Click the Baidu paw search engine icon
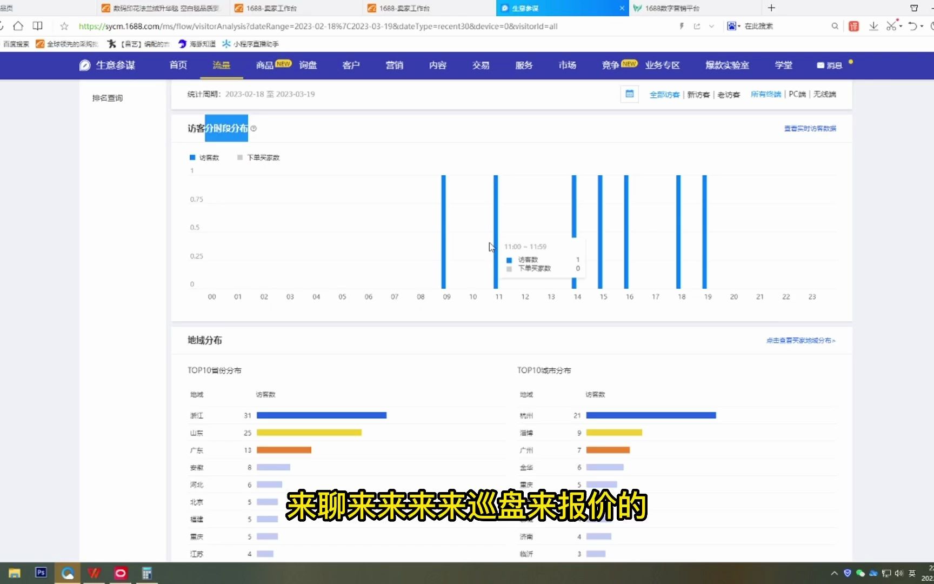Screen dimensions: 934x584 tap(731, 26)
